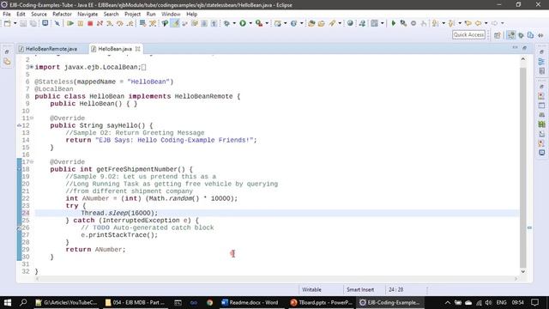Image resolution: width=549 pixels, height=309 pixels.
Task: Open the Source menu
Action: click(39, 14)
